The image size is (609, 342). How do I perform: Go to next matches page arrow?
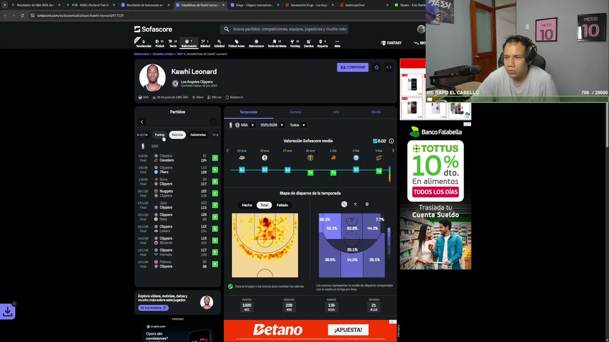213,122
